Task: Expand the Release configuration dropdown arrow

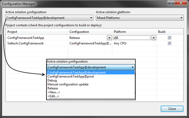Action: pyautogui.click(x=109, y=38)
